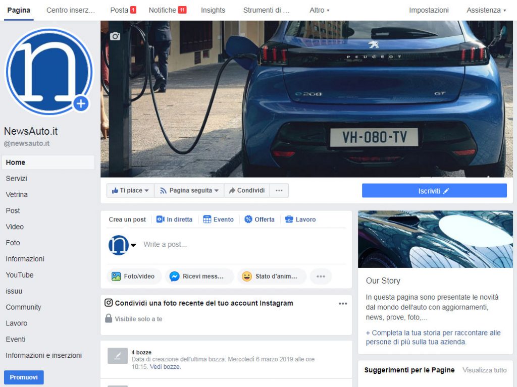The width and height of the screenshot is (517, 387).
Task: Open Eventi in the sidebar
Action: click(16, 340)
